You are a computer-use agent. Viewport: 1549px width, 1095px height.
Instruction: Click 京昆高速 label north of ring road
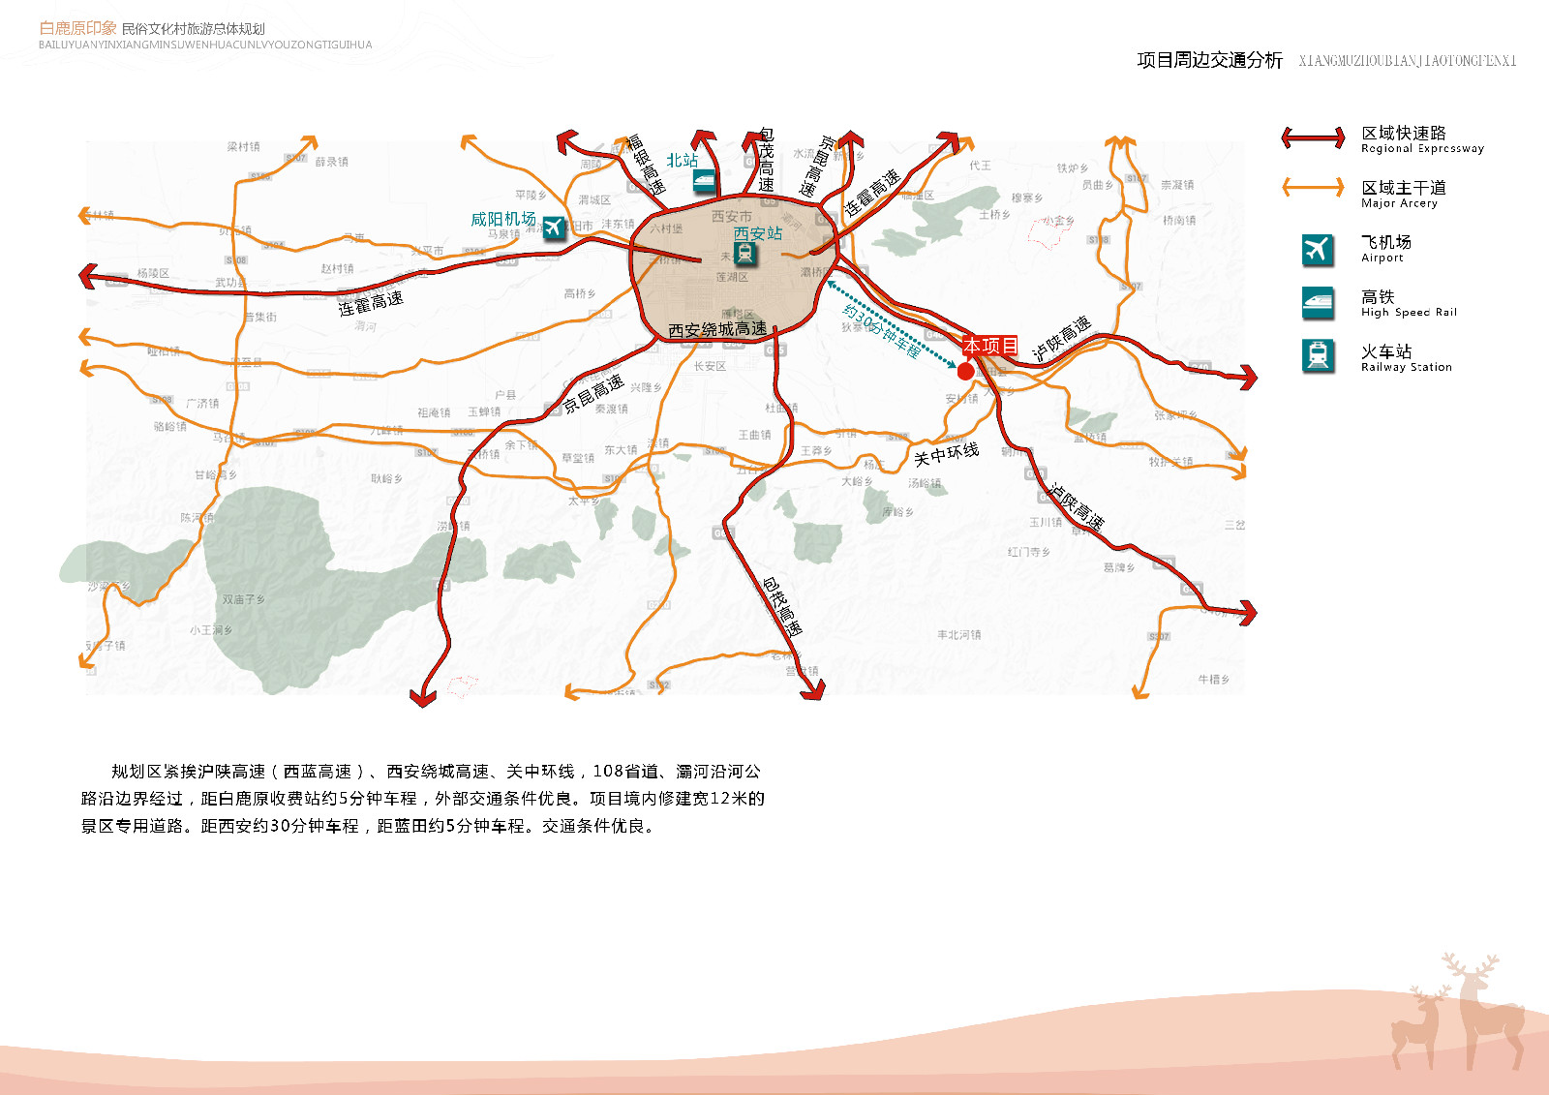tap(818, 167)
